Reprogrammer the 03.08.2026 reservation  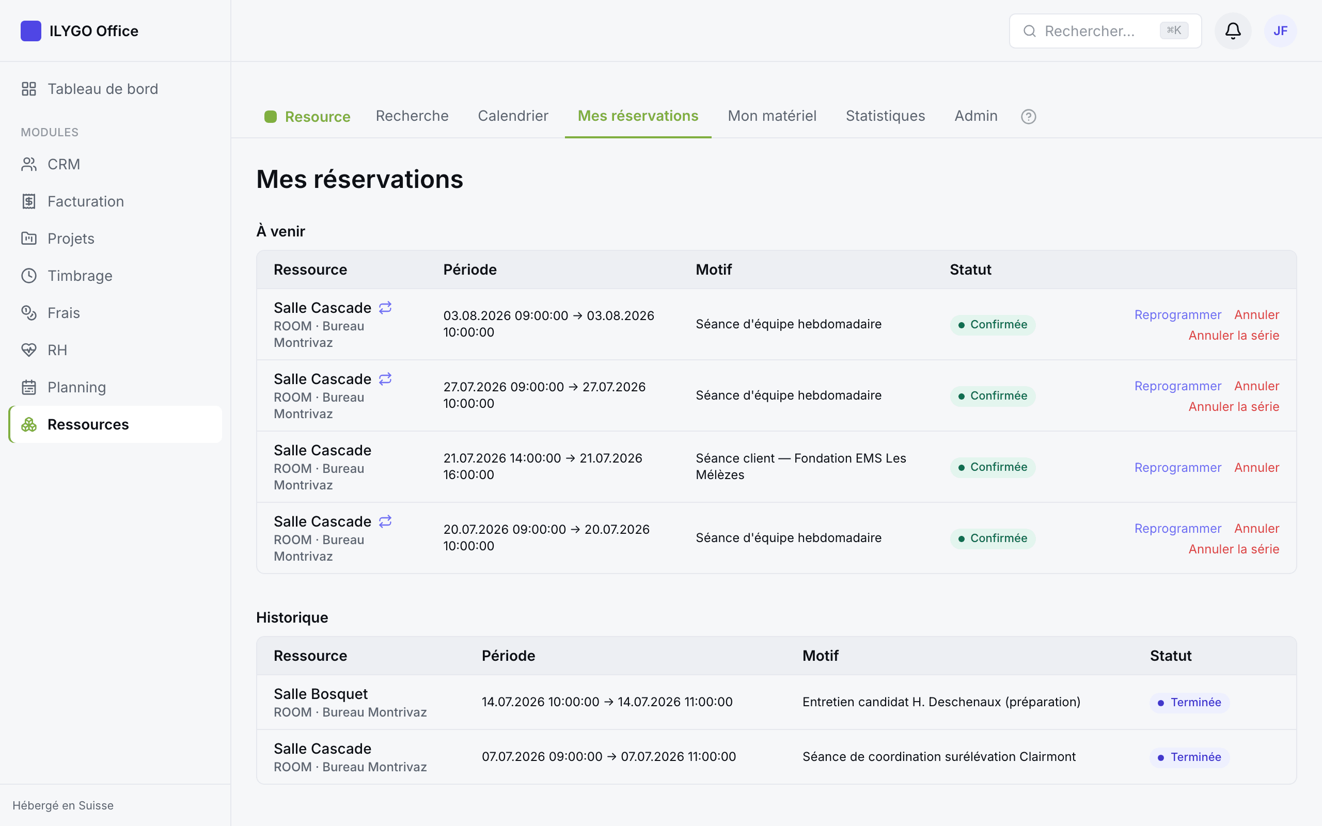click(1177, 315)
